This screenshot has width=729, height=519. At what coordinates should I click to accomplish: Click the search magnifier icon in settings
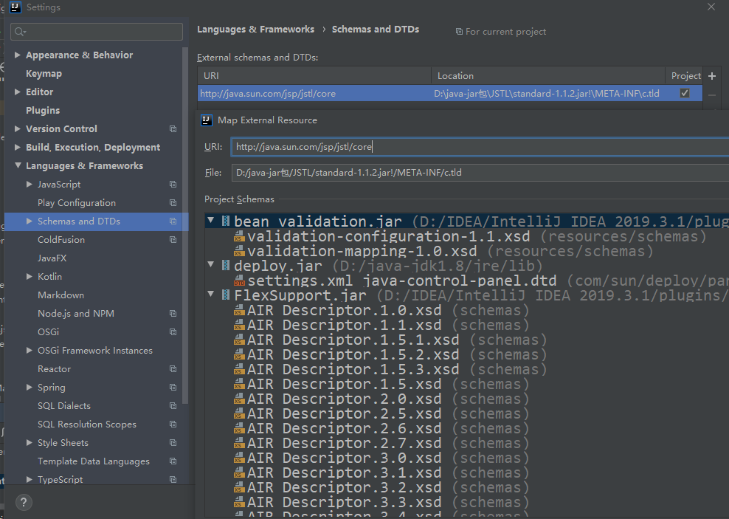click(20, 32)
